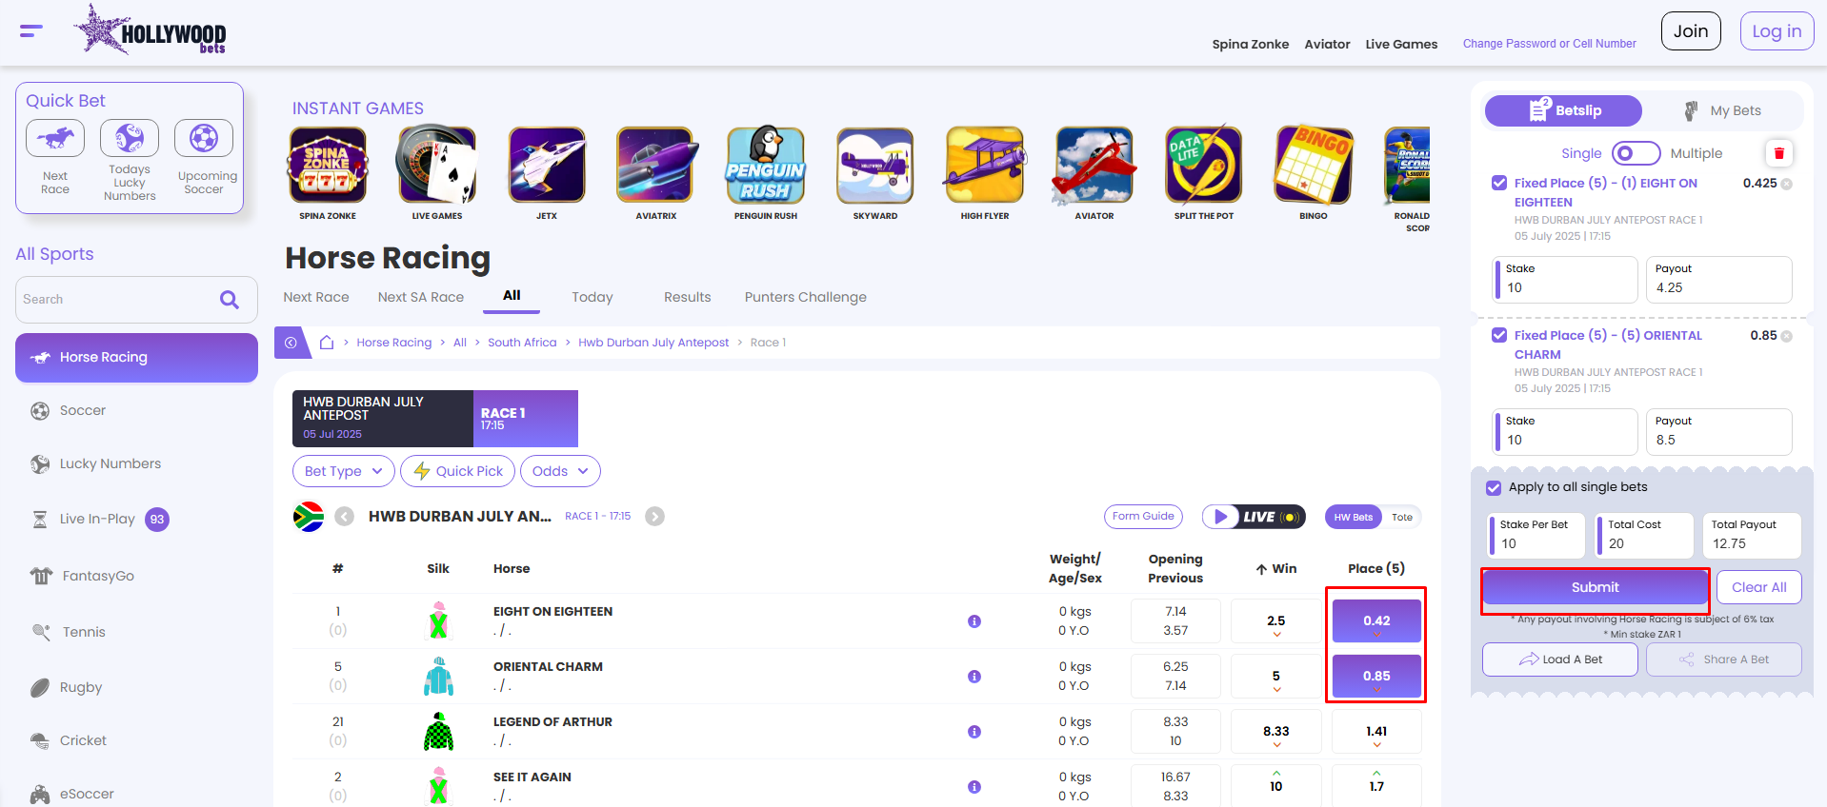1827x807 pixels.
Task: Expand the Bet Type dropdown
Action: [x=343, y=471]
